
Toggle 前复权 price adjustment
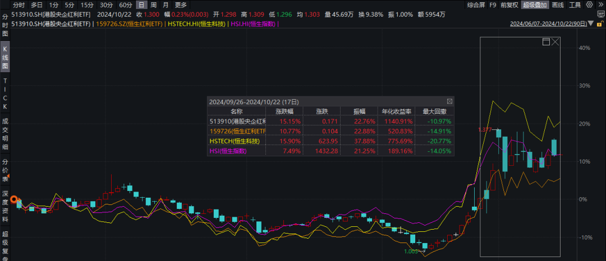click(x=510, y=5)
